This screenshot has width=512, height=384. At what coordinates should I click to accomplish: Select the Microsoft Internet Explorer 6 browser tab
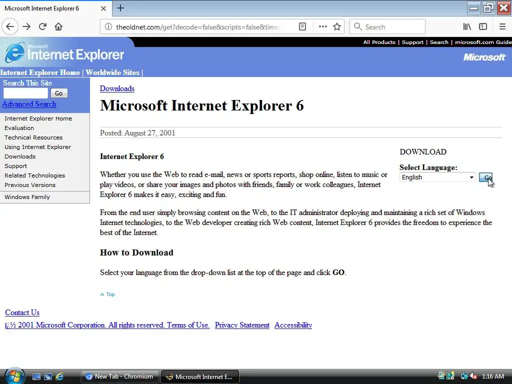pyautogui.click(x=55, y=8)
